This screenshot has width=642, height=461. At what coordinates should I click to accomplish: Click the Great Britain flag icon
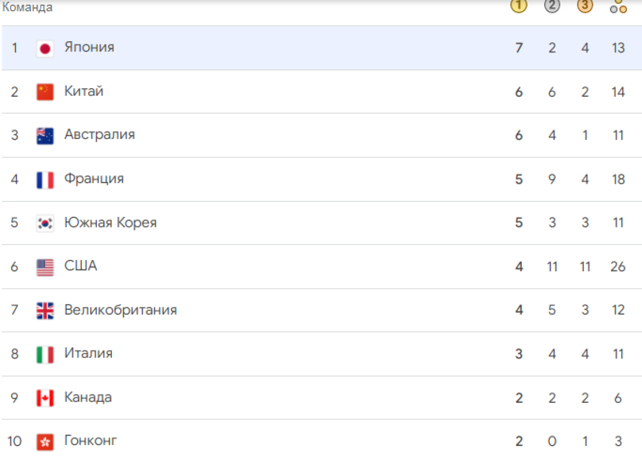(45, 310)
